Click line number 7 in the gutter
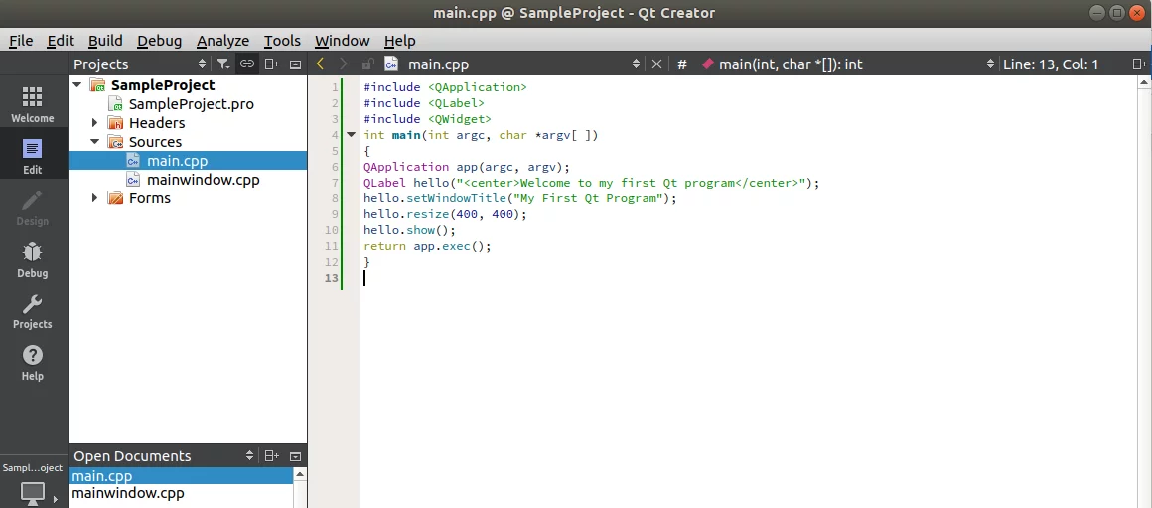This screenshot has width=1152, height=508. point(335,183)
